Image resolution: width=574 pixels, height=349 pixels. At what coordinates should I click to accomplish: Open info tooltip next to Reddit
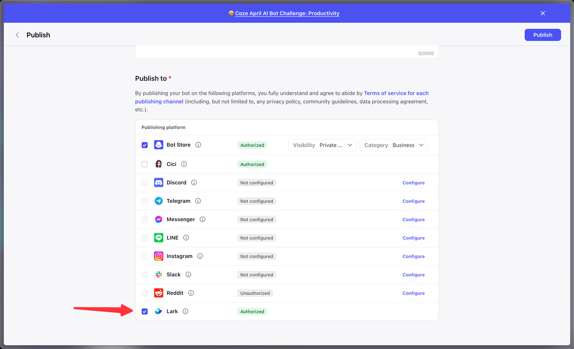click(191, 293)
